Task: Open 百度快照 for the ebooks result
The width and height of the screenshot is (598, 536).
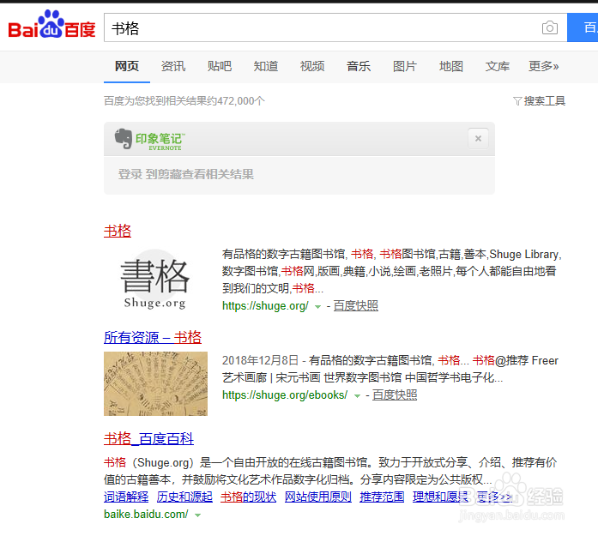Action: 395,395
